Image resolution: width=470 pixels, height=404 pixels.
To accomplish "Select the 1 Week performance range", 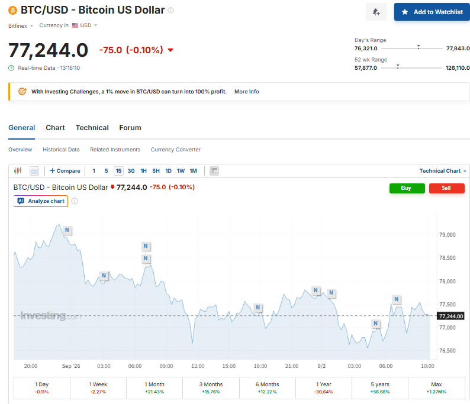I will pyautogui.click(x=98, y=388).
